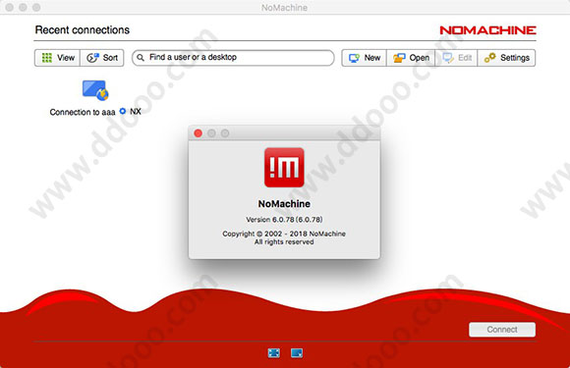The image size is (570, 368).
Task: Click the main window title NoMachine
Action: pos(284,7)
